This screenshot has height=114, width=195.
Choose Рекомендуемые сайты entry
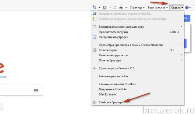[x=137, y=76]
